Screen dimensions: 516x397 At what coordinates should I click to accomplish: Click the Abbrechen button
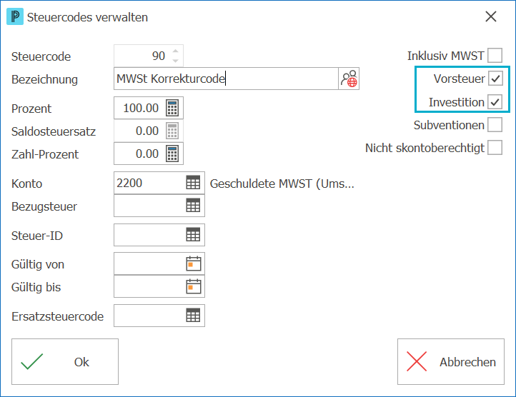tap(451, 362)
